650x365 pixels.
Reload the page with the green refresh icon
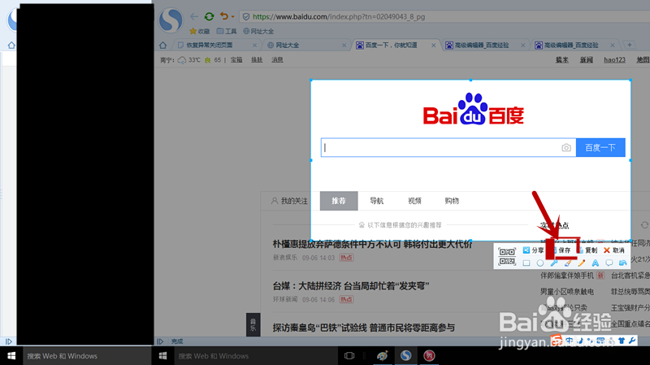pyautogui.click(x=210, y=16)
